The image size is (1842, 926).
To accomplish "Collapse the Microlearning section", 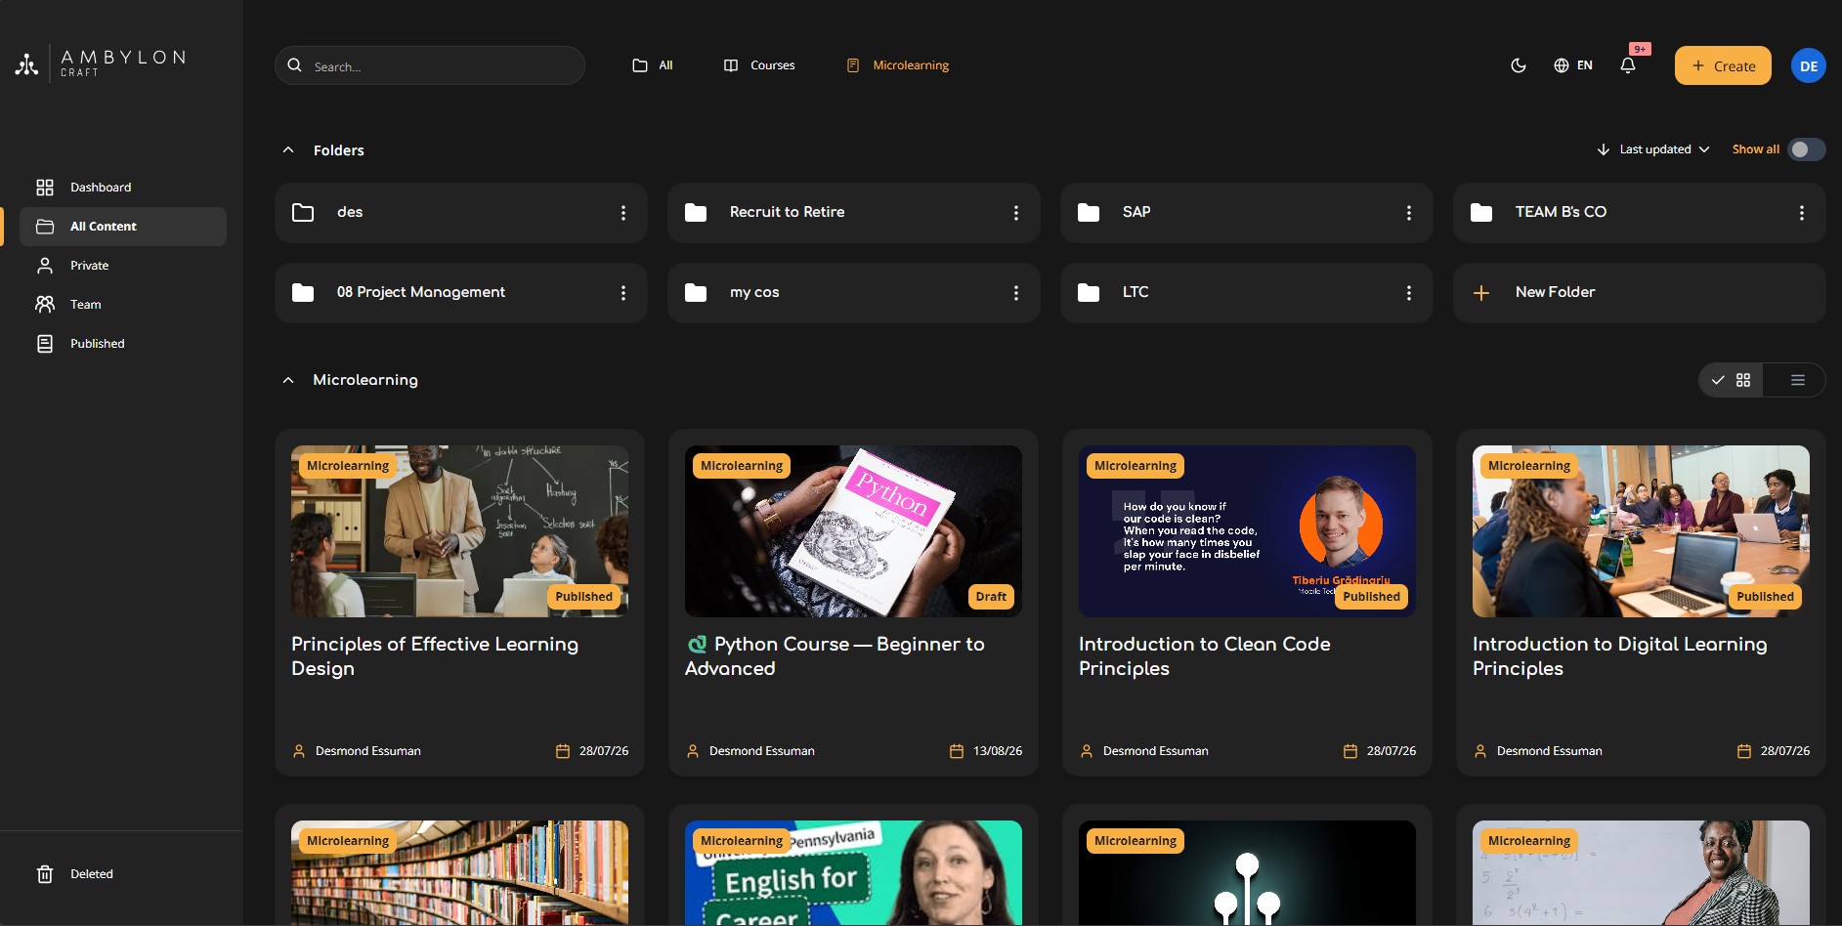I will [x=288, y=380].
